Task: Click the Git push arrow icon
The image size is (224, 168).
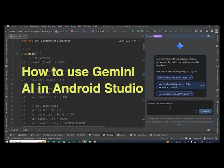Action: click(181, 31)
